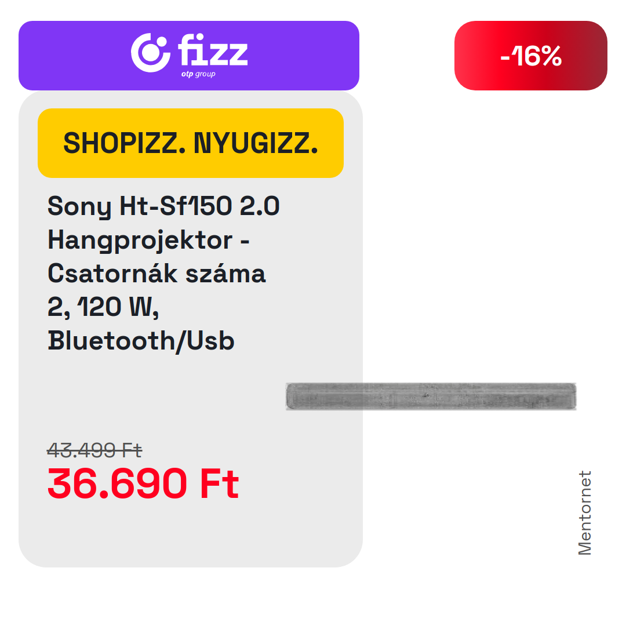Click the red 36.690 Ft sale price
626x626 pixels.
(x=143, y=484)
